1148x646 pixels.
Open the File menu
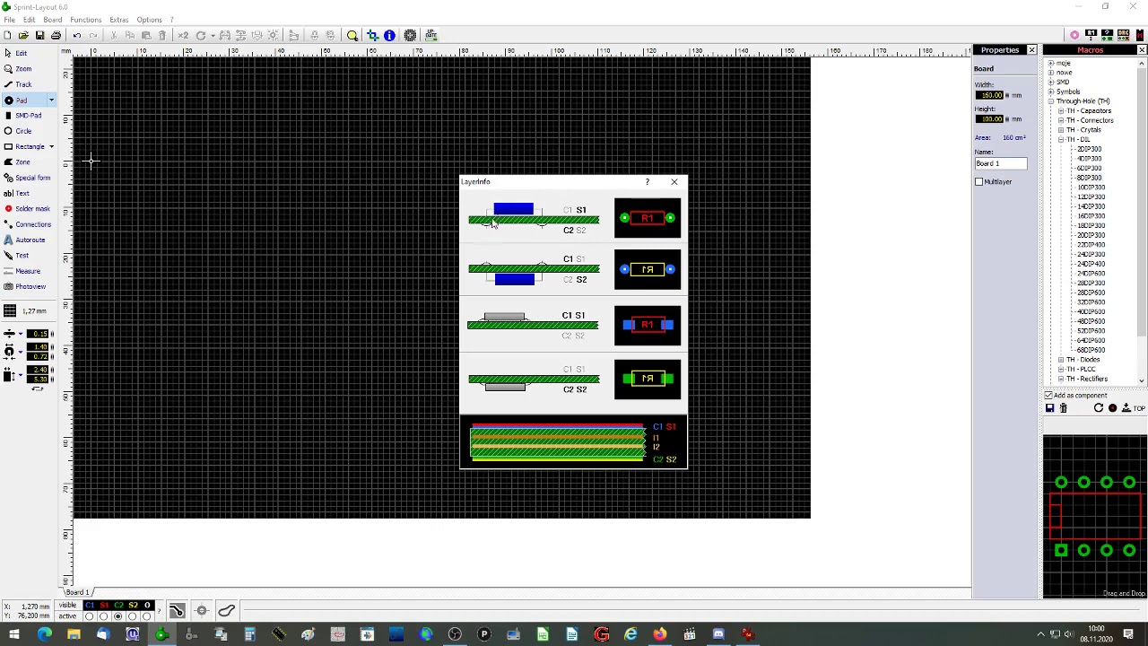(x=9, y=20)
